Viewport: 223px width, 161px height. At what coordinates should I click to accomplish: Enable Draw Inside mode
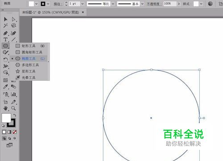pyautogui.click(x=15, y=138)
